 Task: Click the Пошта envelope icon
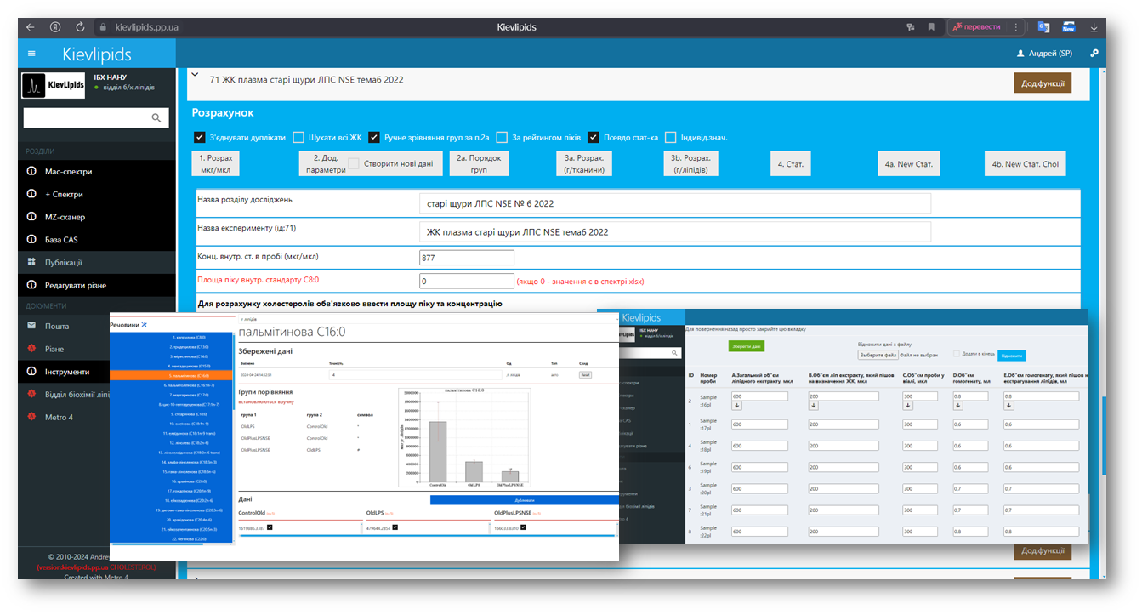(x=31, y=326)
